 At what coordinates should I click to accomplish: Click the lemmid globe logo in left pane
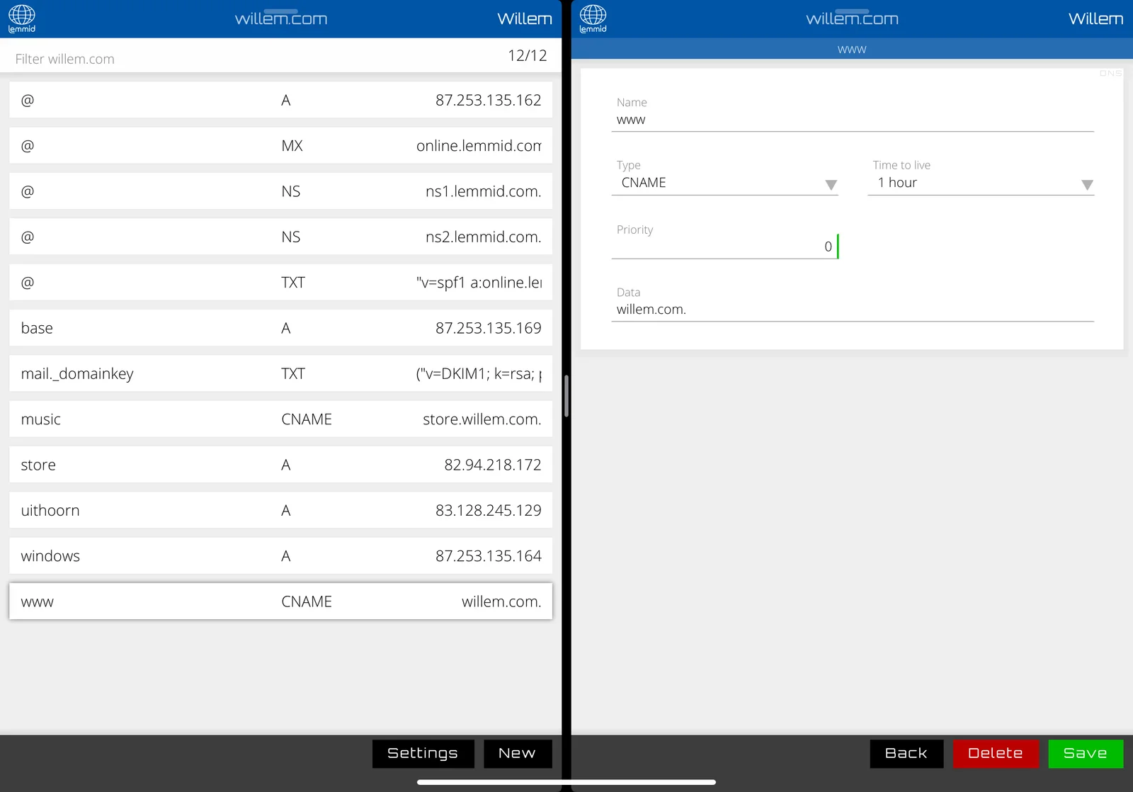(22, 19)
